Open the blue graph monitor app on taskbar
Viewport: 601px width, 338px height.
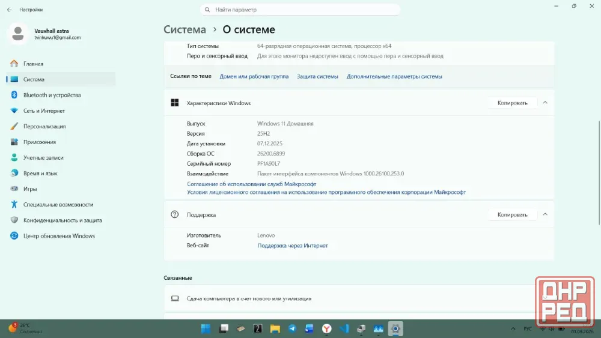click(x=378, y=328)
